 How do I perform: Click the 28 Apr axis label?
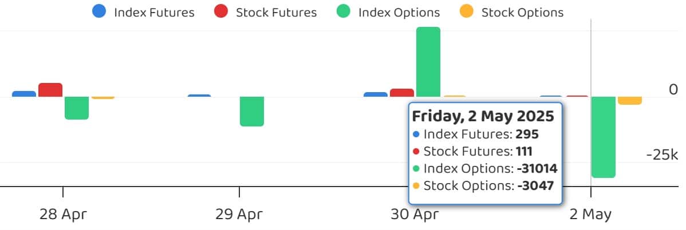[x=64, y=215]
